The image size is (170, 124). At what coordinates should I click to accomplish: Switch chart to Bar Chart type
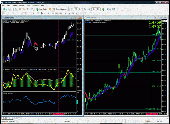(72, 9)
